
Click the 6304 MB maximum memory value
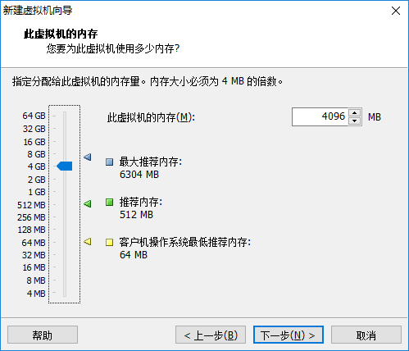[x=139, y=175]
